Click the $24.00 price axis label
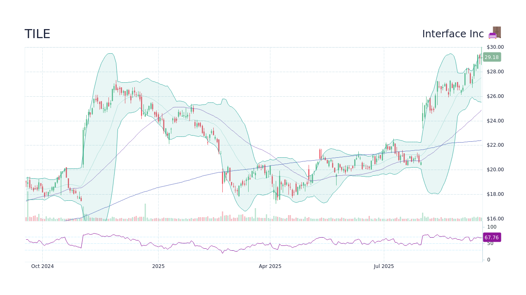Viewport: 526px width, 295px height. click(495, 121)
